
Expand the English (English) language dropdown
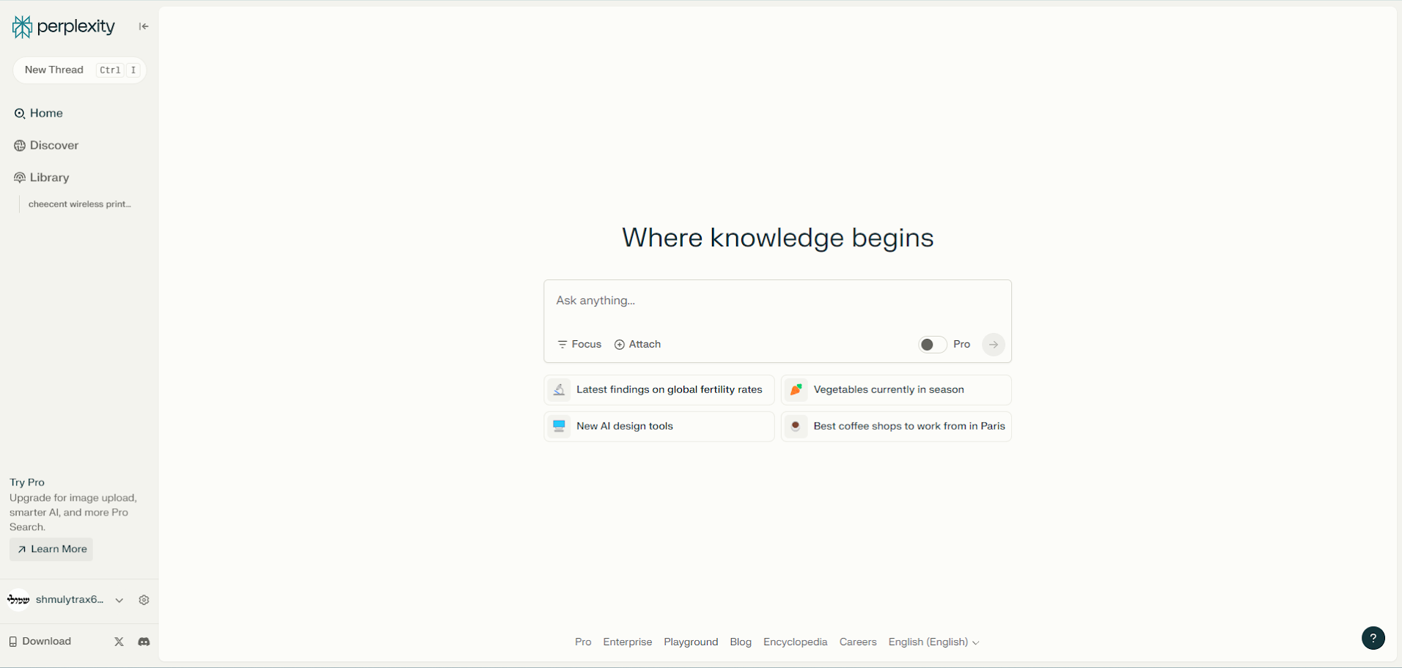pos(933,642)
